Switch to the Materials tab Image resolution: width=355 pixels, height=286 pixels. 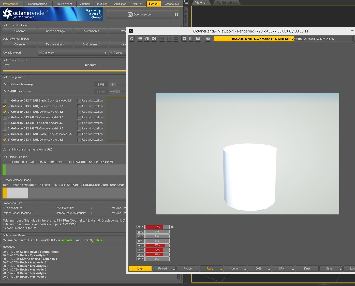click(x=85, y=4)
